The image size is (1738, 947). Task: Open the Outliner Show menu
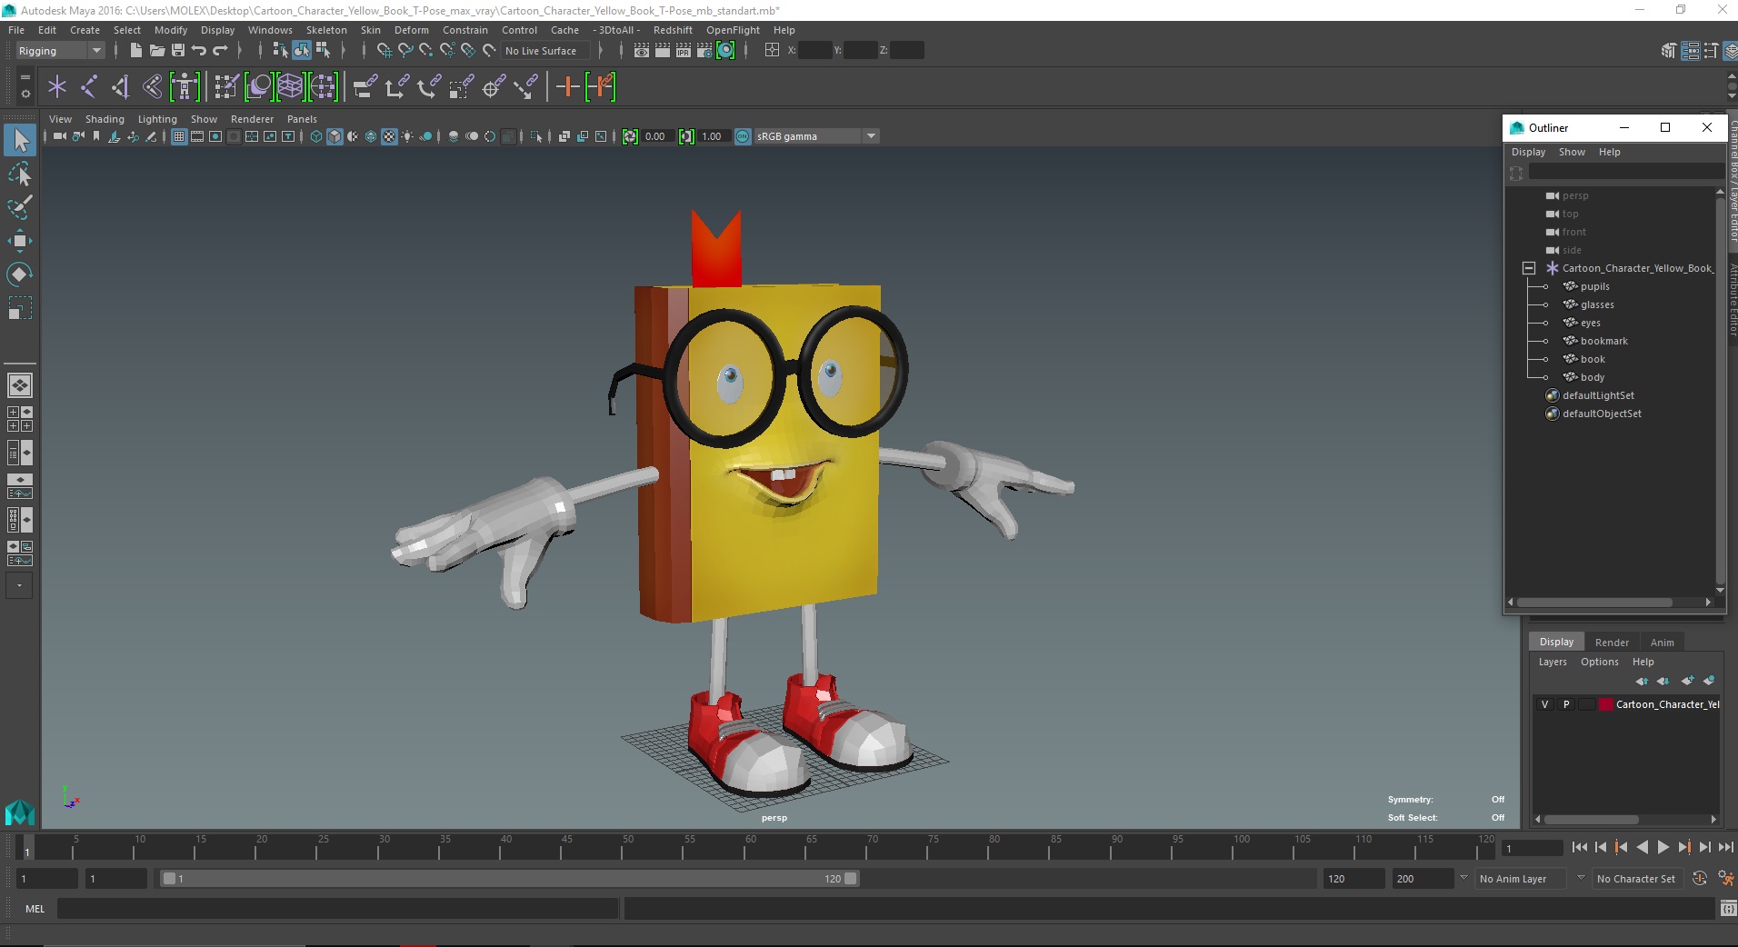pos(1572,152)
